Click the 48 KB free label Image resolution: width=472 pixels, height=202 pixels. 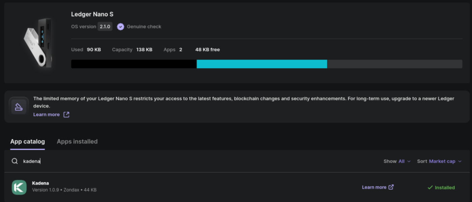(207, 50)
